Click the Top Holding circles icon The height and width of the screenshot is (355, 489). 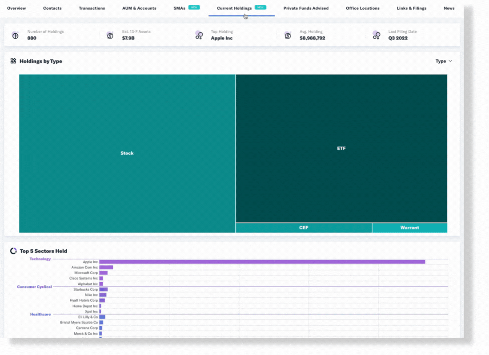199,35
